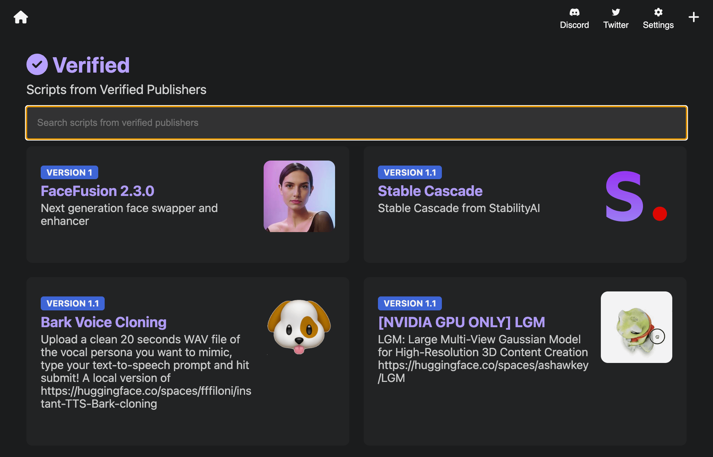Click the LGM card's VERSION 1.1 badge
The height and width of the screenshot is (457, 713).
[410, 303]
